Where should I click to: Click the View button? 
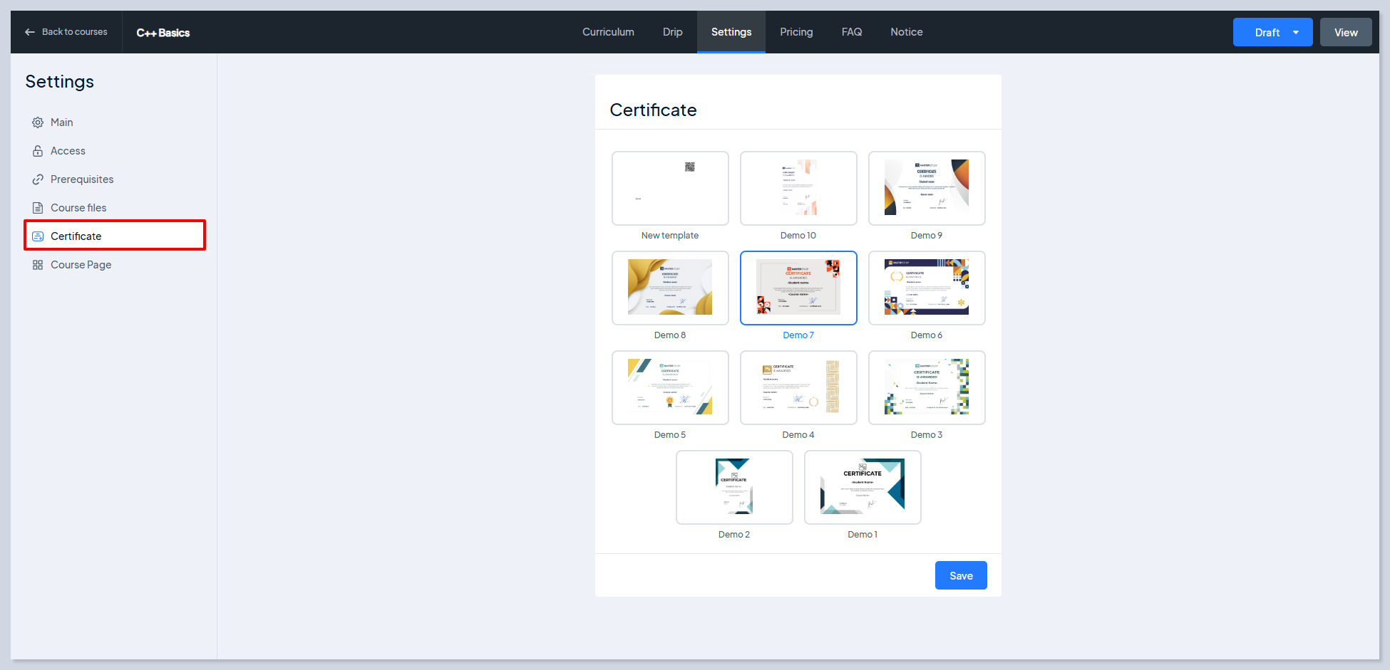coord(1345,33)
